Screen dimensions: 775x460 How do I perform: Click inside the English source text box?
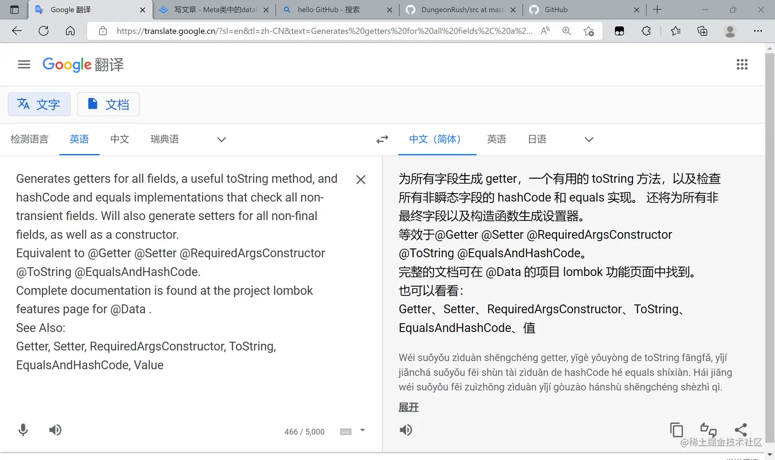coord(177,271)
